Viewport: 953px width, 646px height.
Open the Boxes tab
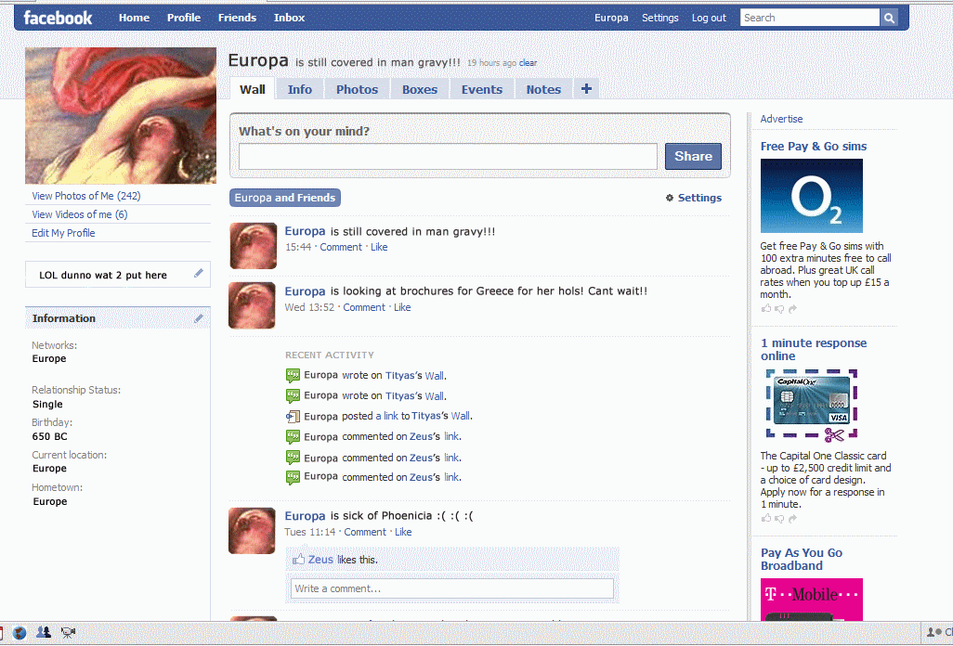pos(419,89)
